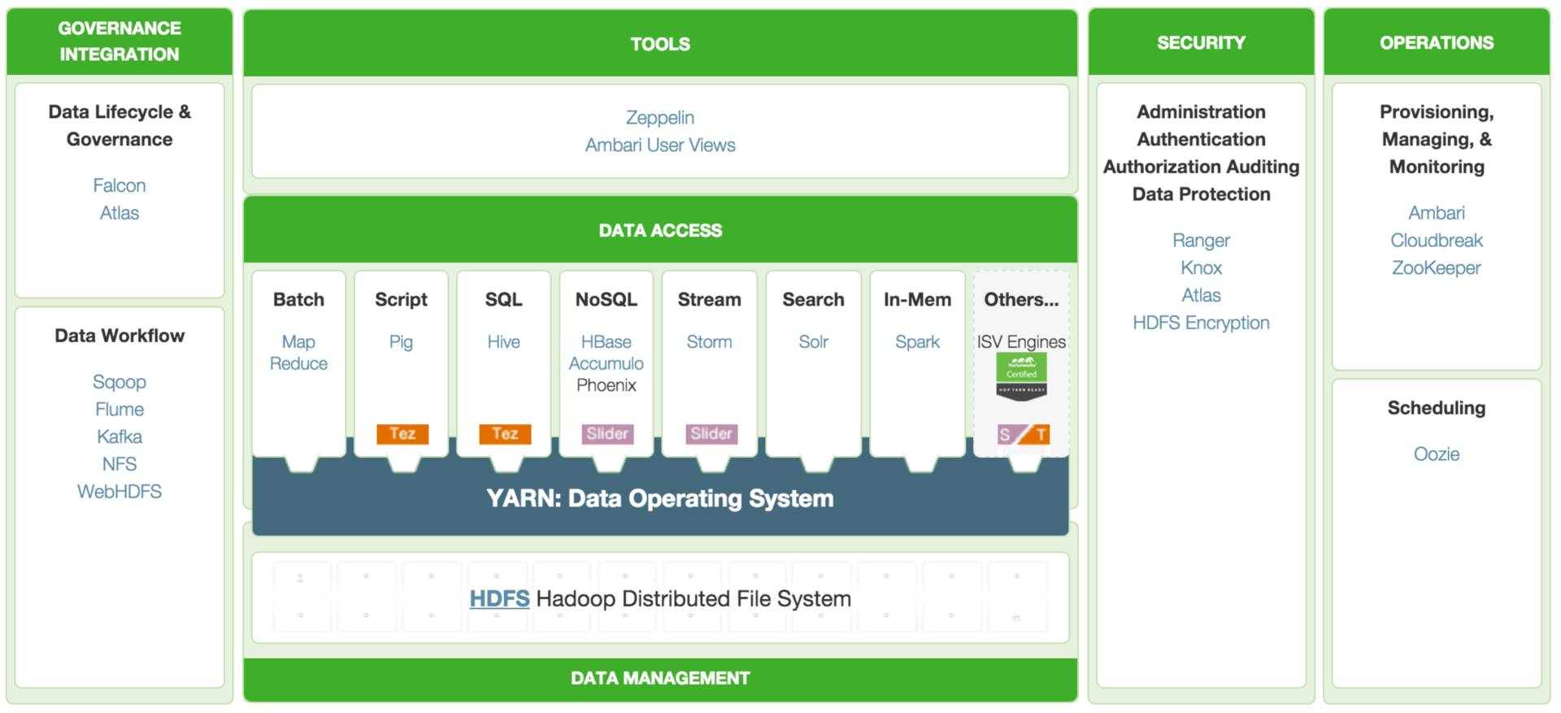Click the Hadoop Distributed File System text
This screenshot has width=1561, height=713.
(x=694, y=599)
